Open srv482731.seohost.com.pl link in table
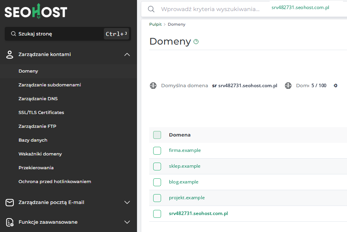The image size is (347, 232). coord(198,213)
